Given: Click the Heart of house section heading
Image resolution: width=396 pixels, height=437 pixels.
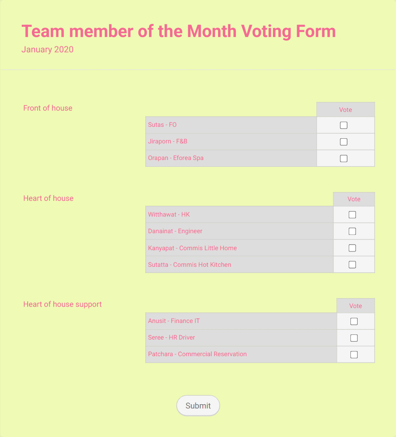Looking at the screenshot, I should click(x=48, y=198).
